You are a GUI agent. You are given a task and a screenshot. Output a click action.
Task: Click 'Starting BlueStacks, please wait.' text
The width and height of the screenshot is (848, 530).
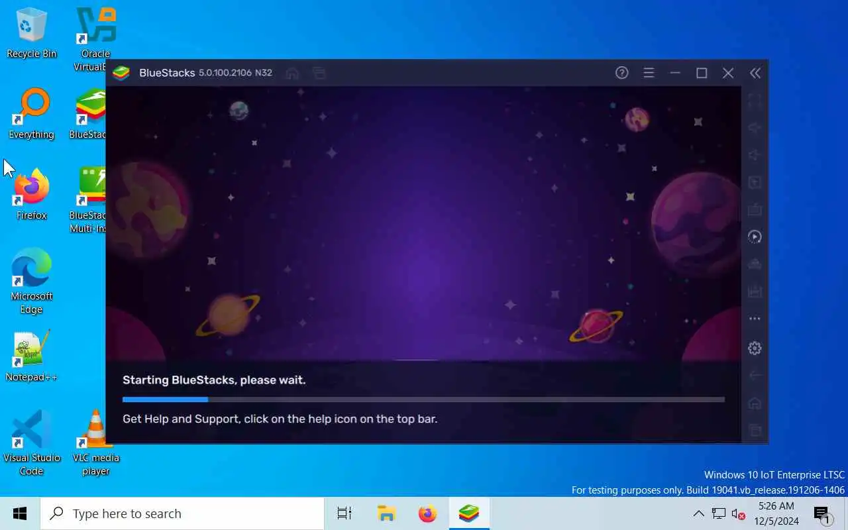click(x=214, y=380)
